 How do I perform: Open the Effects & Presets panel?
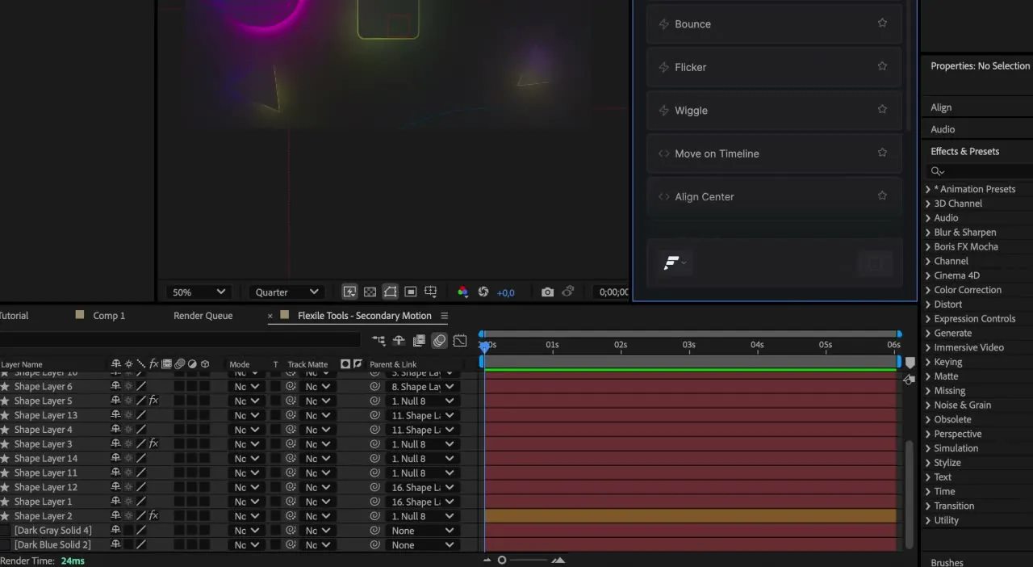(x=964, y=151)
